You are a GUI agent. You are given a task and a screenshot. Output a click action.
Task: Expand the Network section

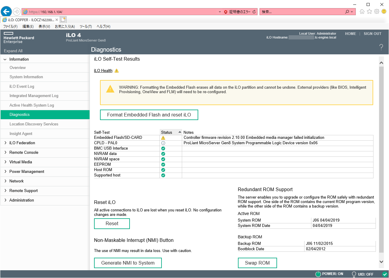5,181
